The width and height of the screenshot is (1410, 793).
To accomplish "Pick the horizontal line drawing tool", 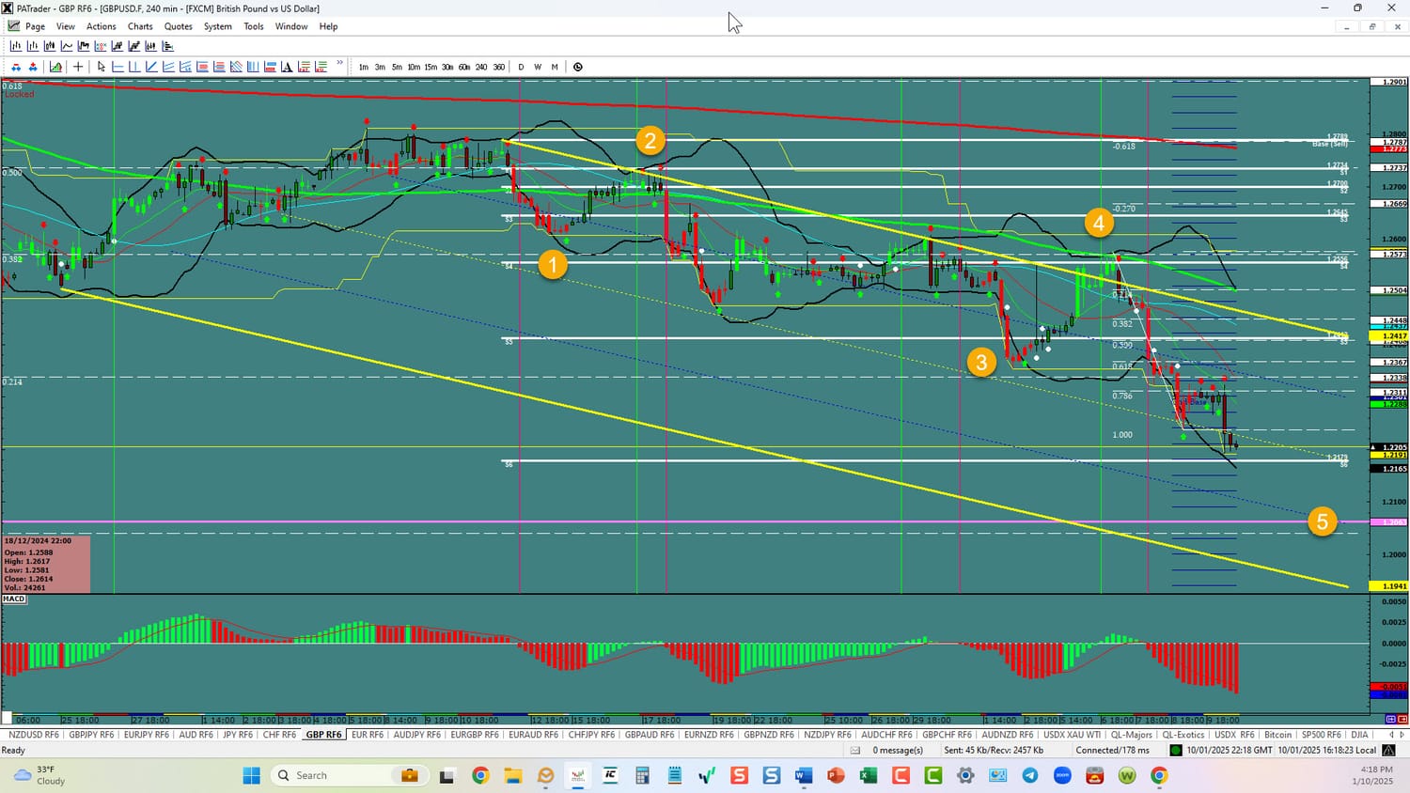I will click(x=117, y=67).
